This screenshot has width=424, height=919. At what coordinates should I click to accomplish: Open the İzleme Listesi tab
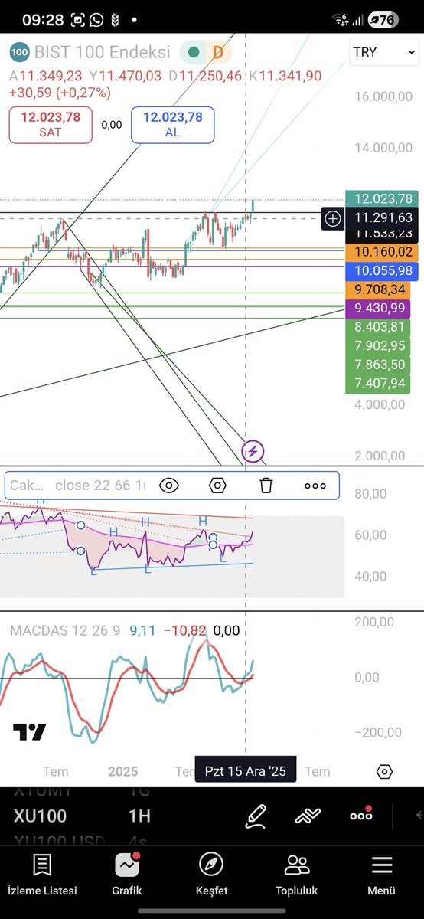tap(42, 875)
